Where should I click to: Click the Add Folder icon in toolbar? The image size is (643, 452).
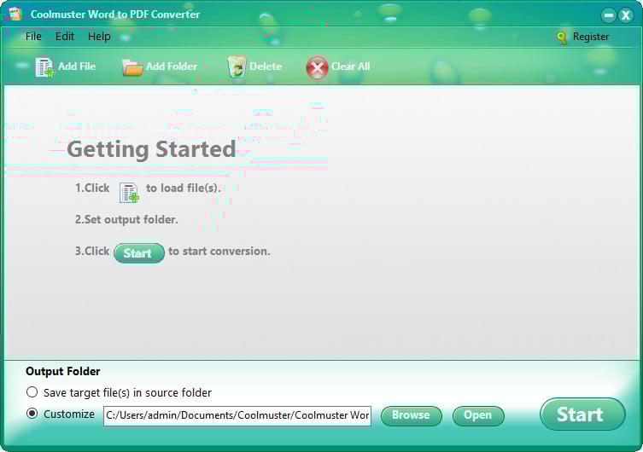(x=132, y=67)
